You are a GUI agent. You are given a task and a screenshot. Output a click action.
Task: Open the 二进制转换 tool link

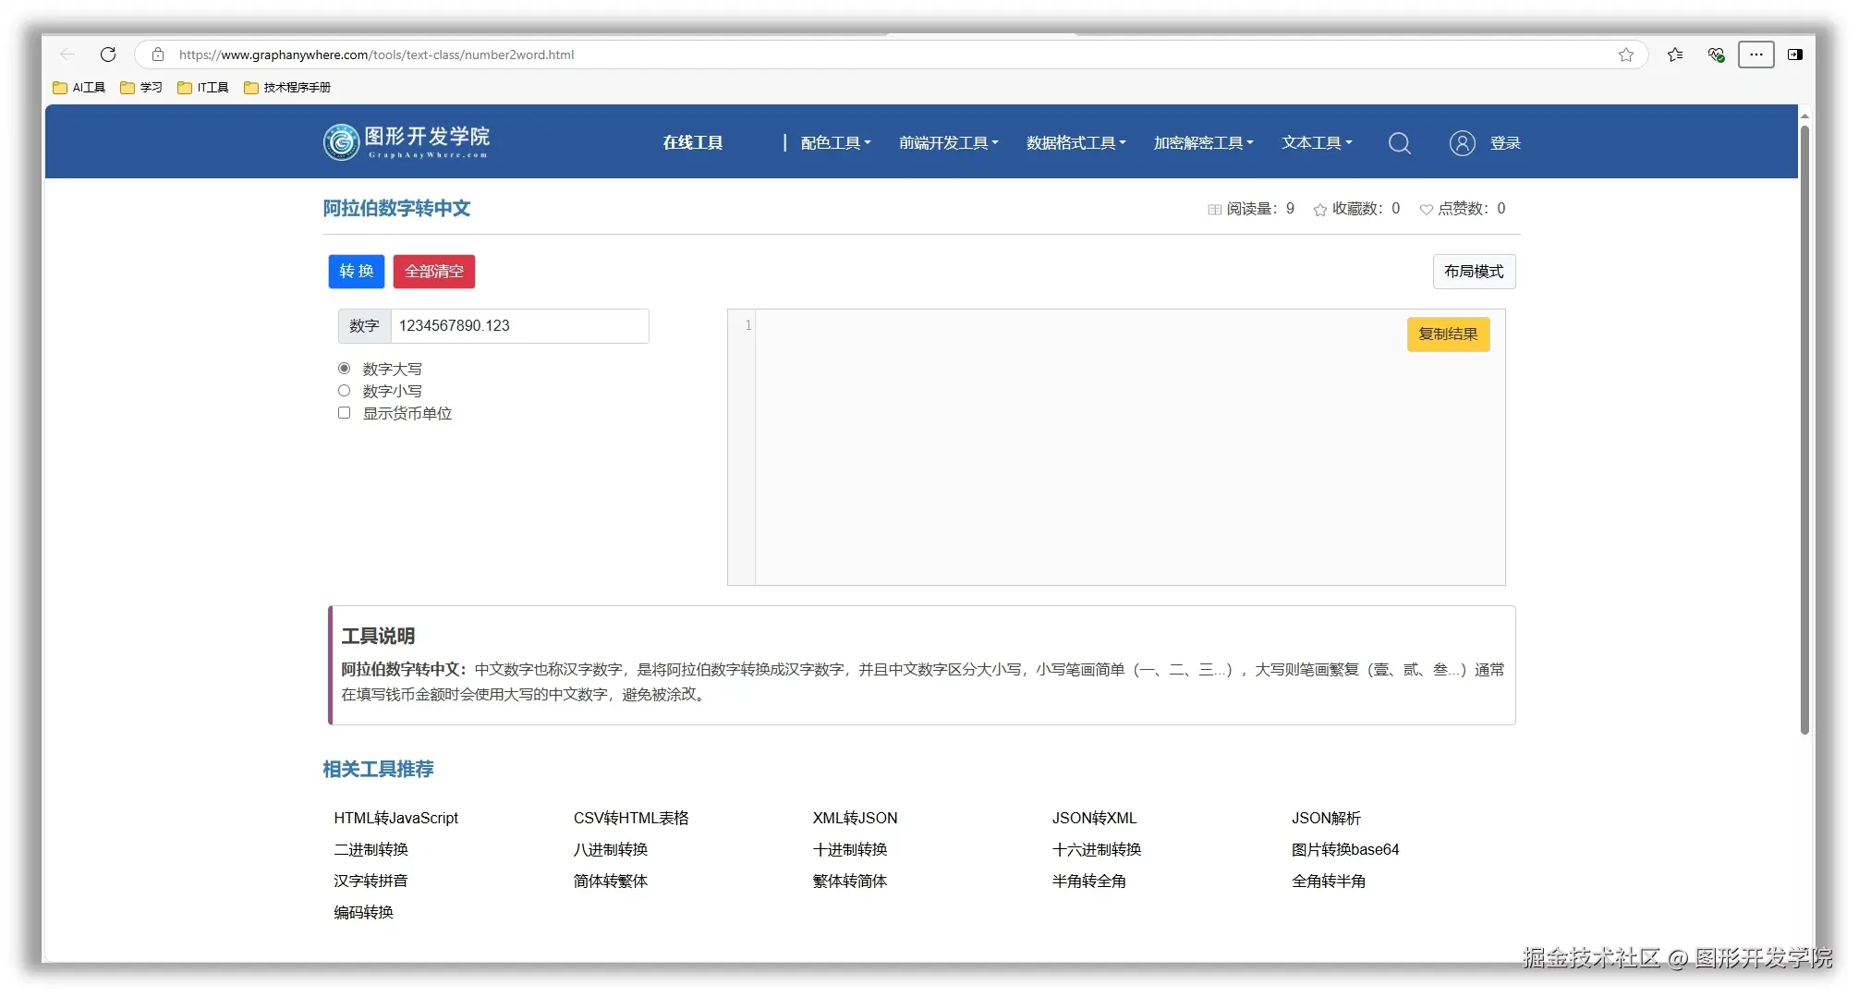(371, 850)
